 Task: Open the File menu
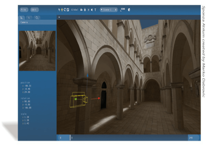[23, 10]
